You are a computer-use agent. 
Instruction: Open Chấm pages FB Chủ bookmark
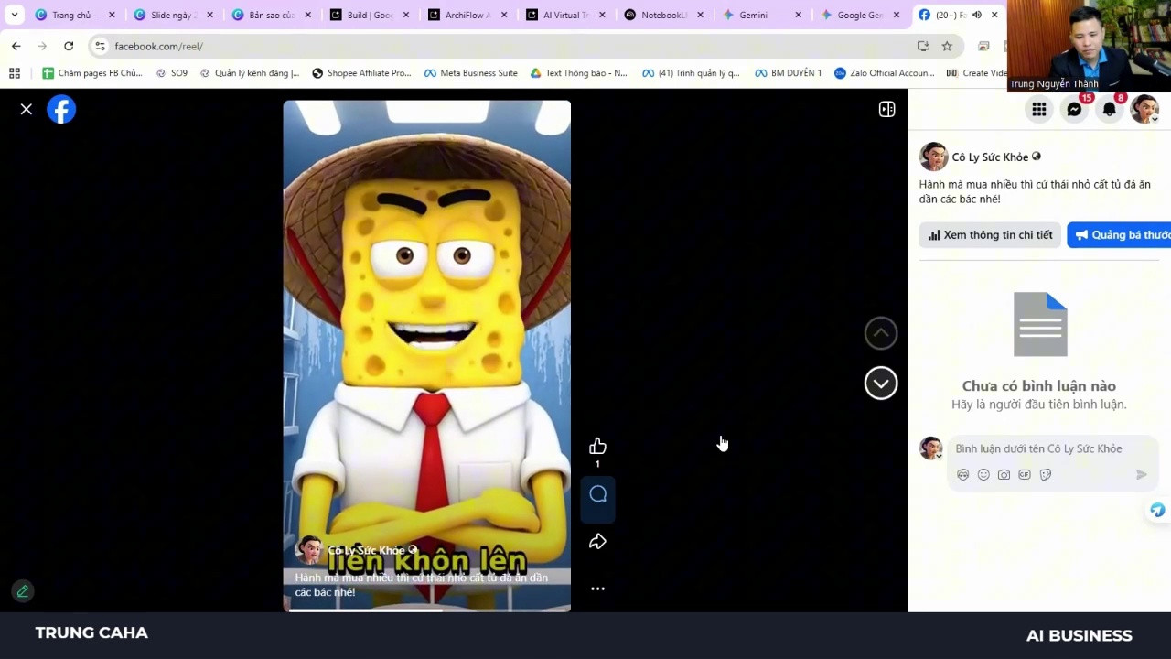[92, 73]
